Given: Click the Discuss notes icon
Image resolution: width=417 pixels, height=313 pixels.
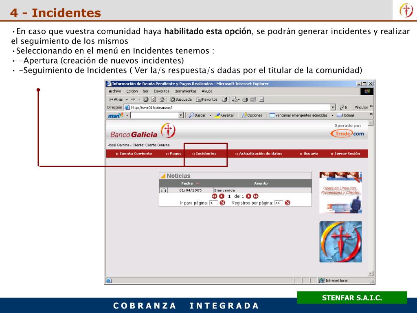Looking at the screenshot, I should click(262, 99).
